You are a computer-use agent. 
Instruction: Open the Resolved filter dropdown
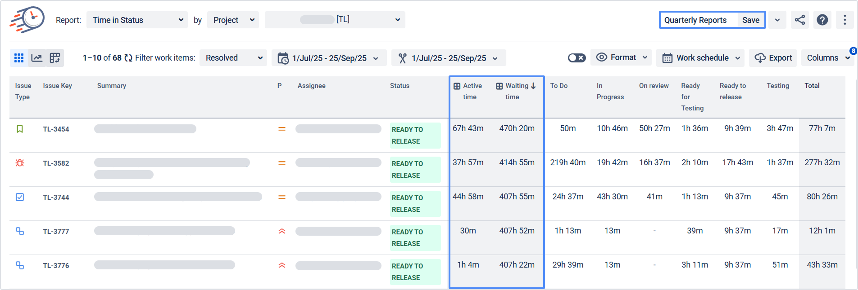pos(233,58)
